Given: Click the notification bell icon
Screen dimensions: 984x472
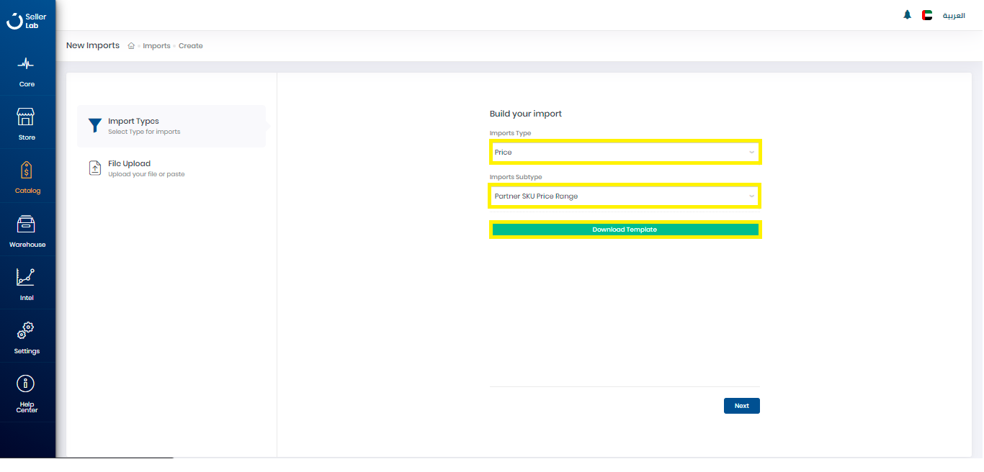Looking at the screenshot, I should tap(907, 15).
